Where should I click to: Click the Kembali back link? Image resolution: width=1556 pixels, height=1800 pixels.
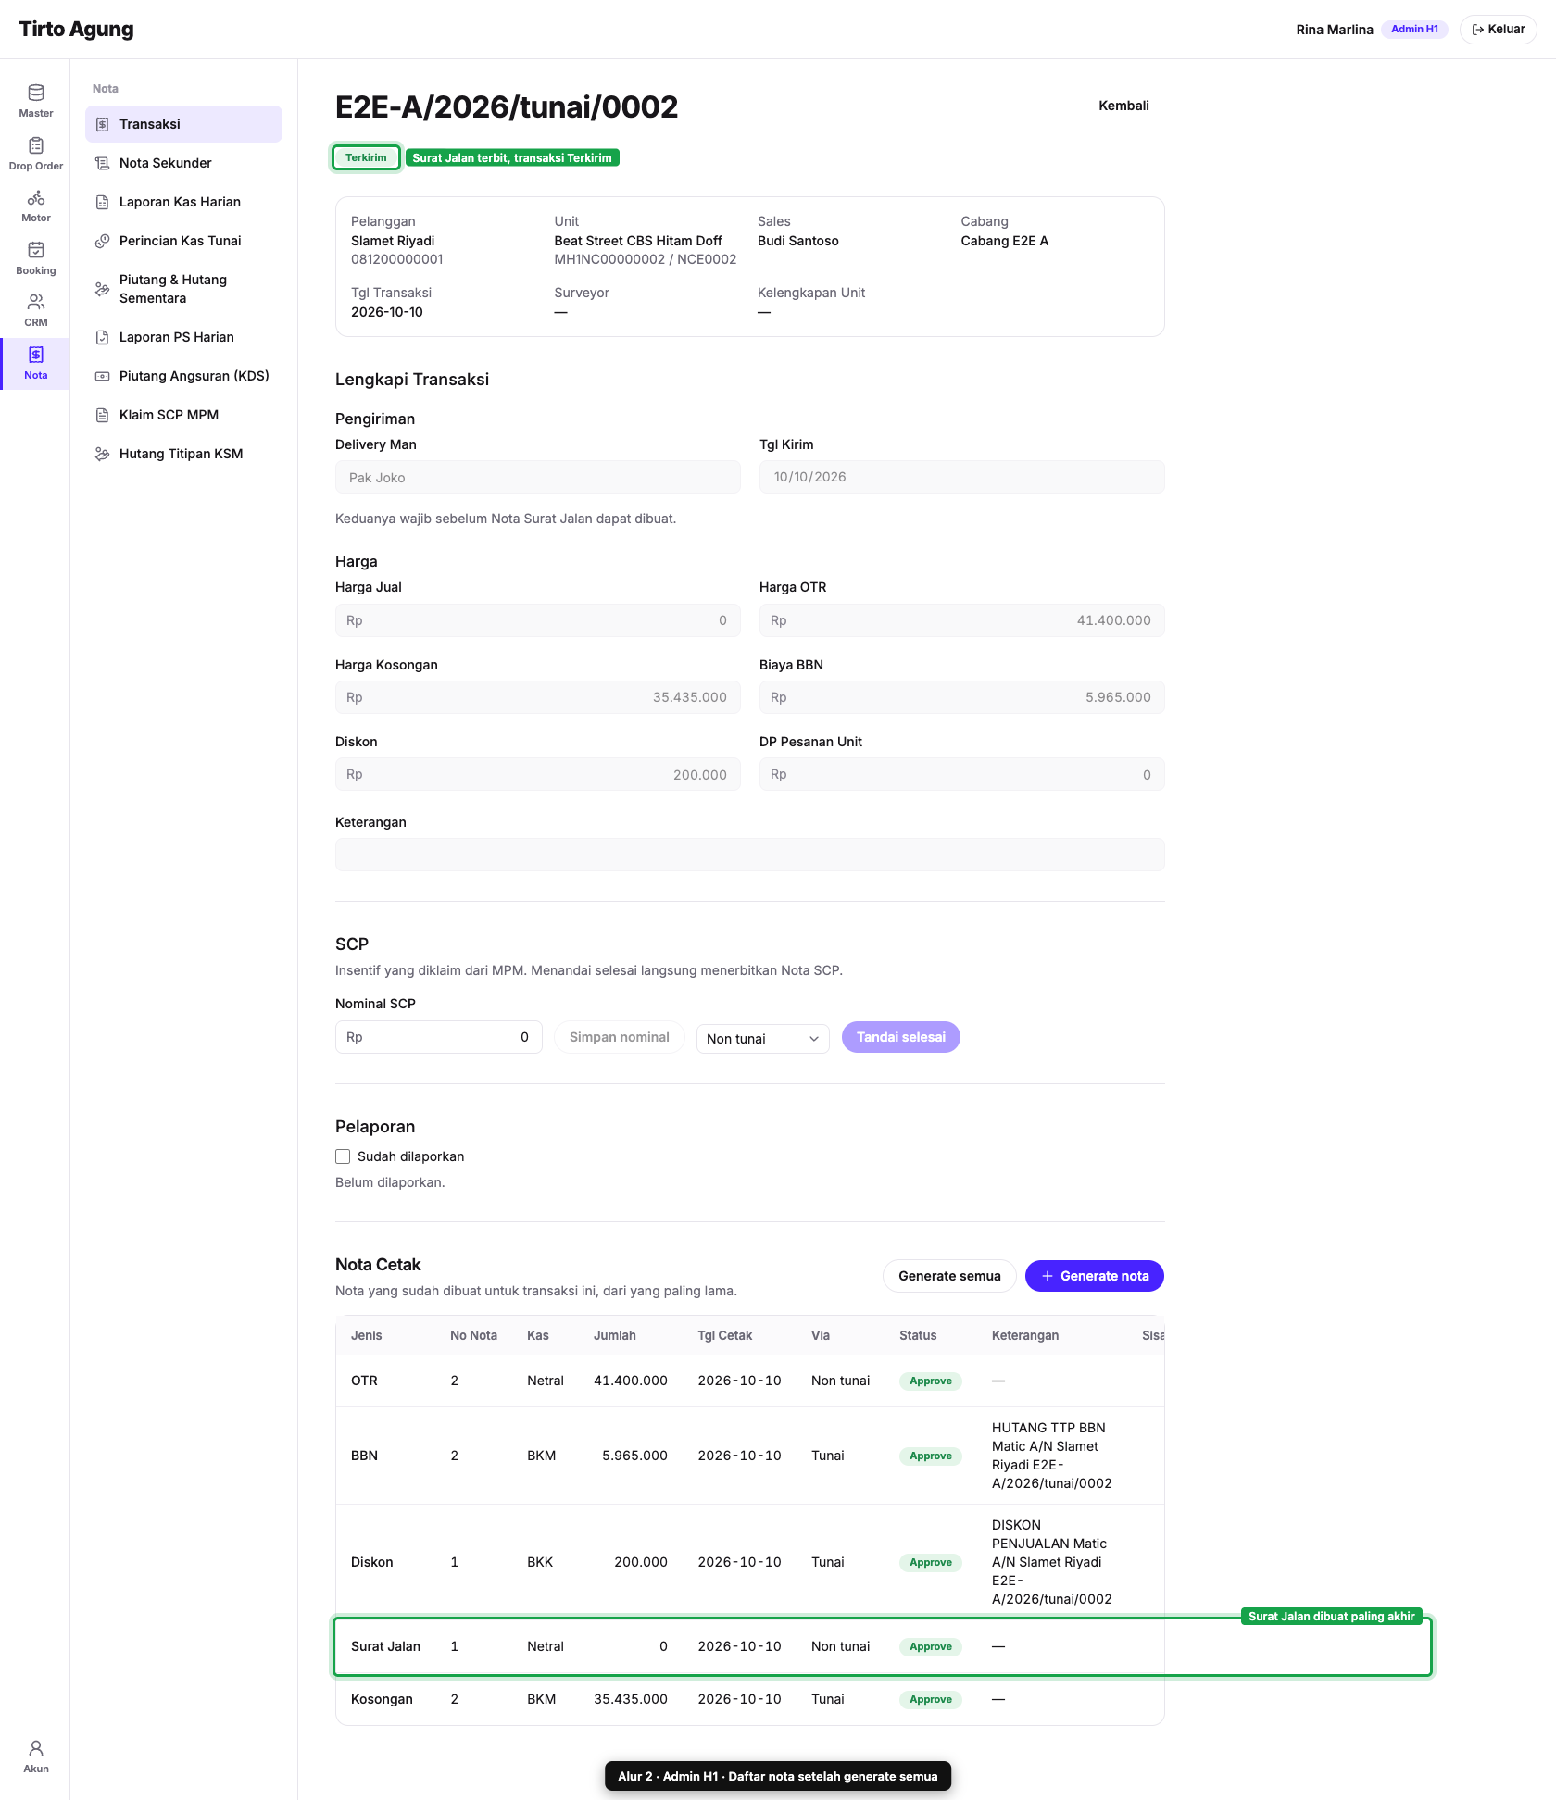coord(1123,106)
